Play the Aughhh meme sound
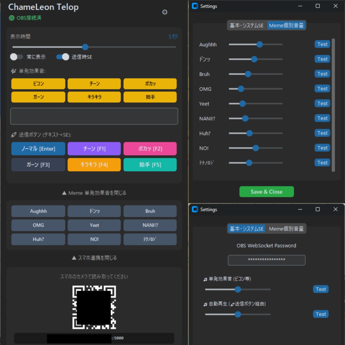The image size is (345, 345). tap(38, 211)
